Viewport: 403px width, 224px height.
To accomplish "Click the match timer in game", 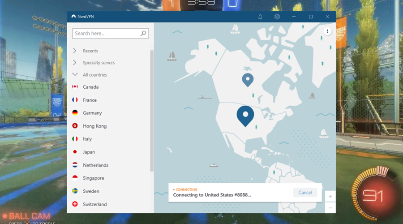I will pos(201,3).
